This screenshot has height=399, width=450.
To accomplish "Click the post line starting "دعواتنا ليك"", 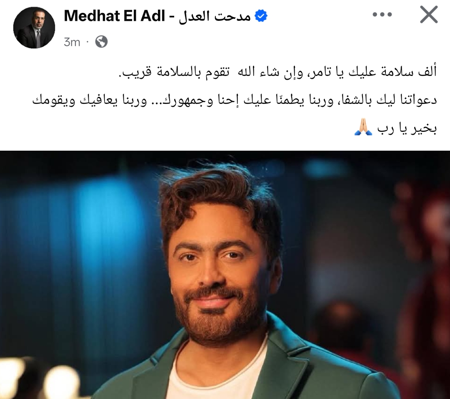I will coord(235,100).
